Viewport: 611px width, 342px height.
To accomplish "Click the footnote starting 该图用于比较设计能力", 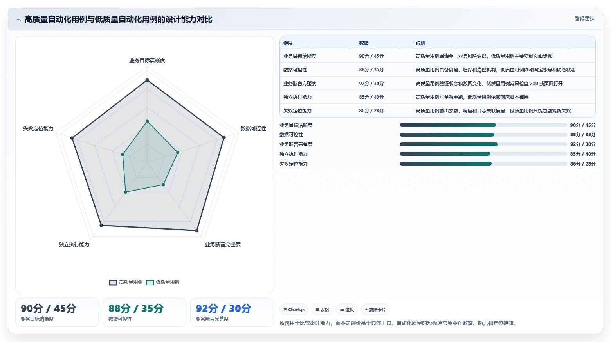I will coord(398,323).
